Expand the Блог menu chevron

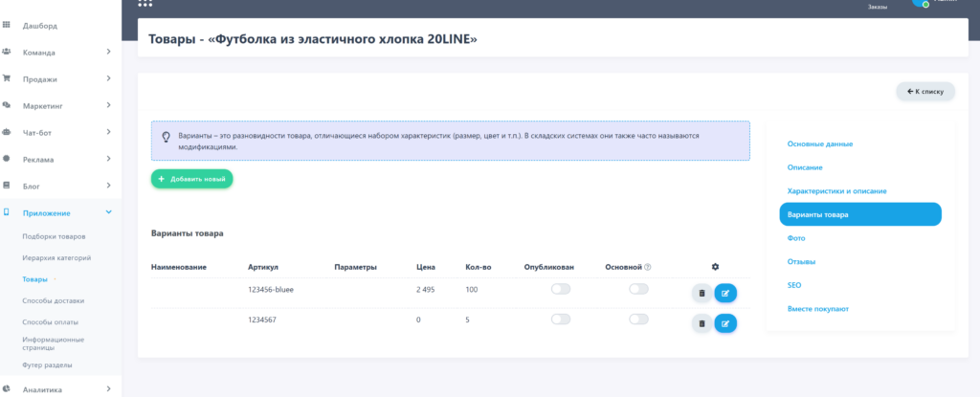click(109, 185)
